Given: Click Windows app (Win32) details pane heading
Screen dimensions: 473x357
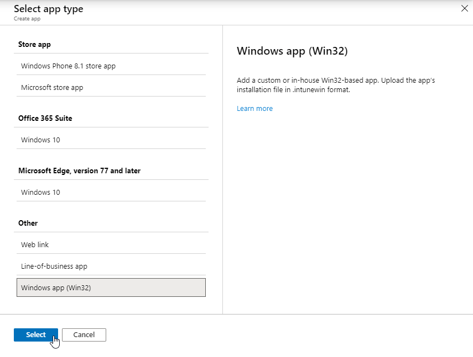Looking at the screenshot, I should pyautogui.click(x=292, y=51).
